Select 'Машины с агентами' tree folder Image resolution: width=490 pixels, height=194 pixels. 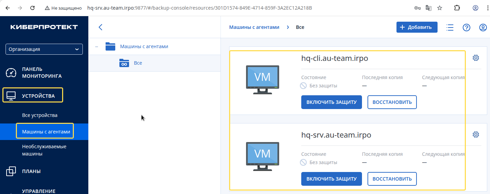(x=144, y=46)
